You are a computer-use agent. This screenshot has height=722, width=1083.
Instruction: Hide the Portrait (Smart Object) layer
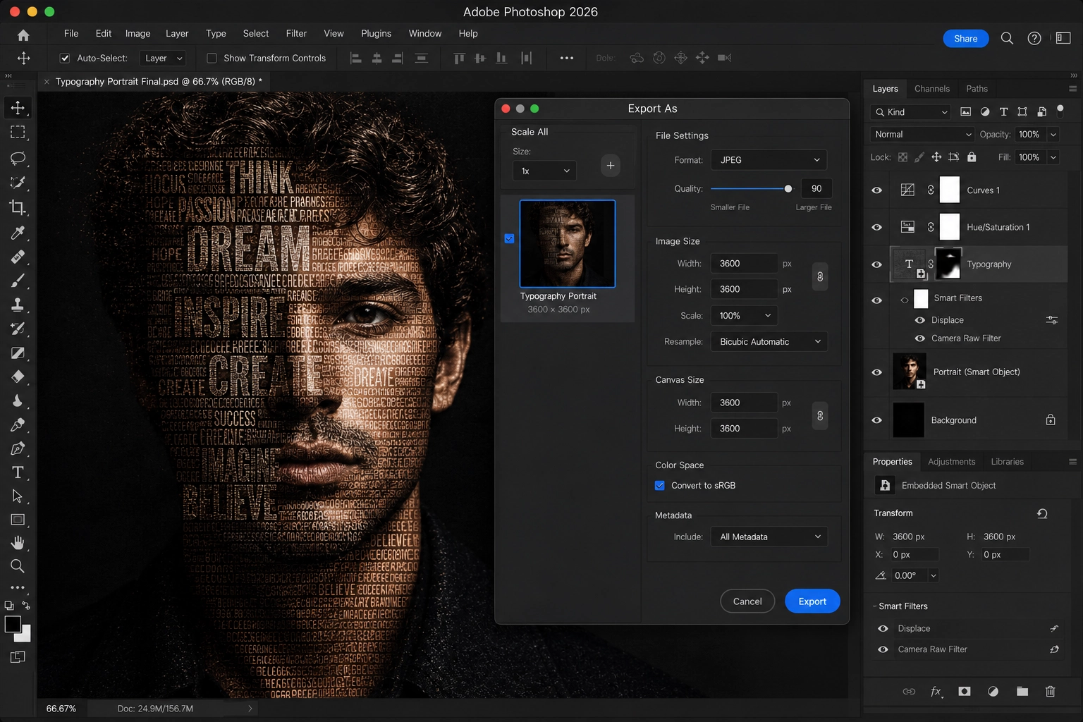pyautogui.click(x=877, y=372)
